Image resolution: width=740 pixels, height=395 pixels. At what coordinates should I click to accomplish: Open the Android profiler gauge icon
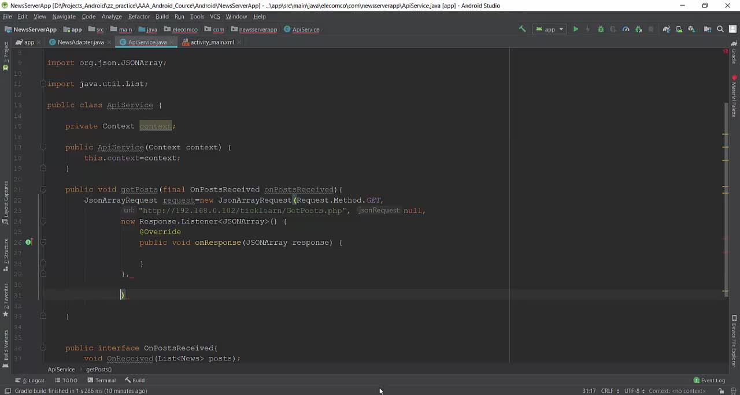point(626,29)
